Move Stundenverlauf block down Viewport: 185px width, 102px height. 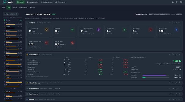click(173, 88)
